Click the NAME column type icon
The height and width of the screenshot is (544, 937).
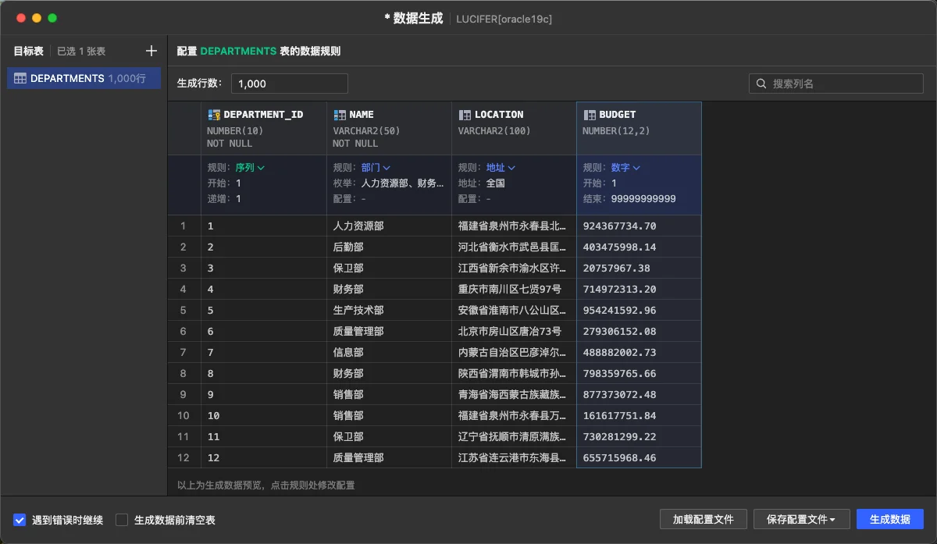pyautogui.click(x=340, y=115)
